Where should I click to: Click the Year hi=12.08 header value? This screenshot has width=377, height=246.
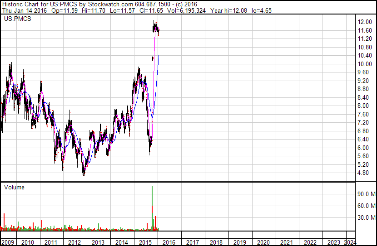[x=228, y=10]
